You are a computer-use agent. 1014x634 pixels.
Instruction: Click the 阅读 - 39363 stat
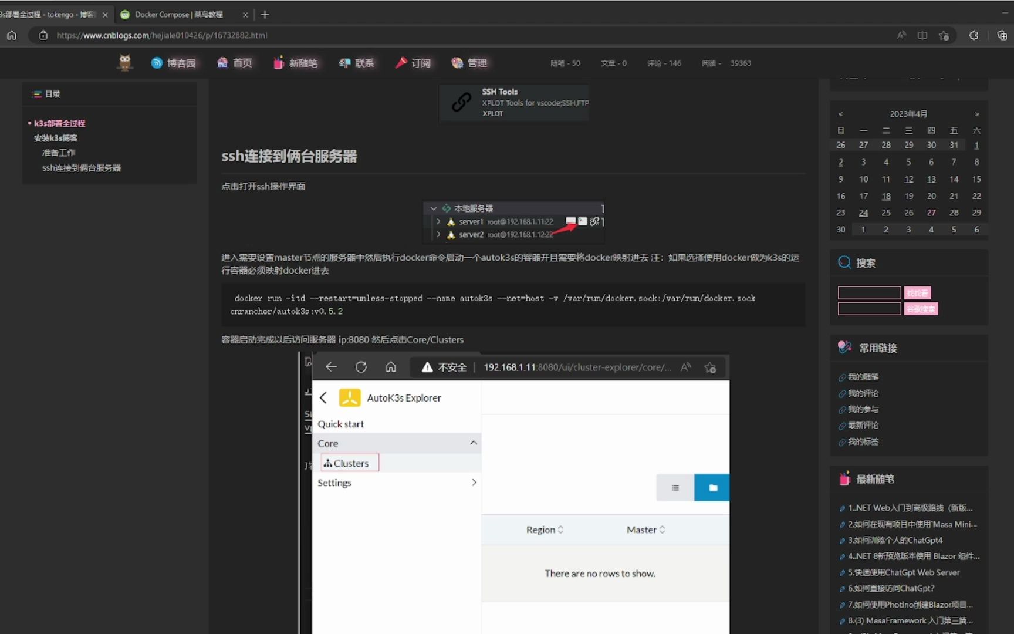(726, 63)
